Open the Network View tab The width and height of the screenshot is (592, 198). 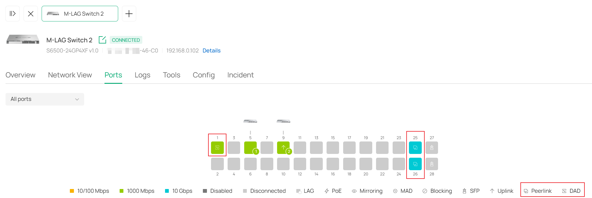(x=70, y=75)
